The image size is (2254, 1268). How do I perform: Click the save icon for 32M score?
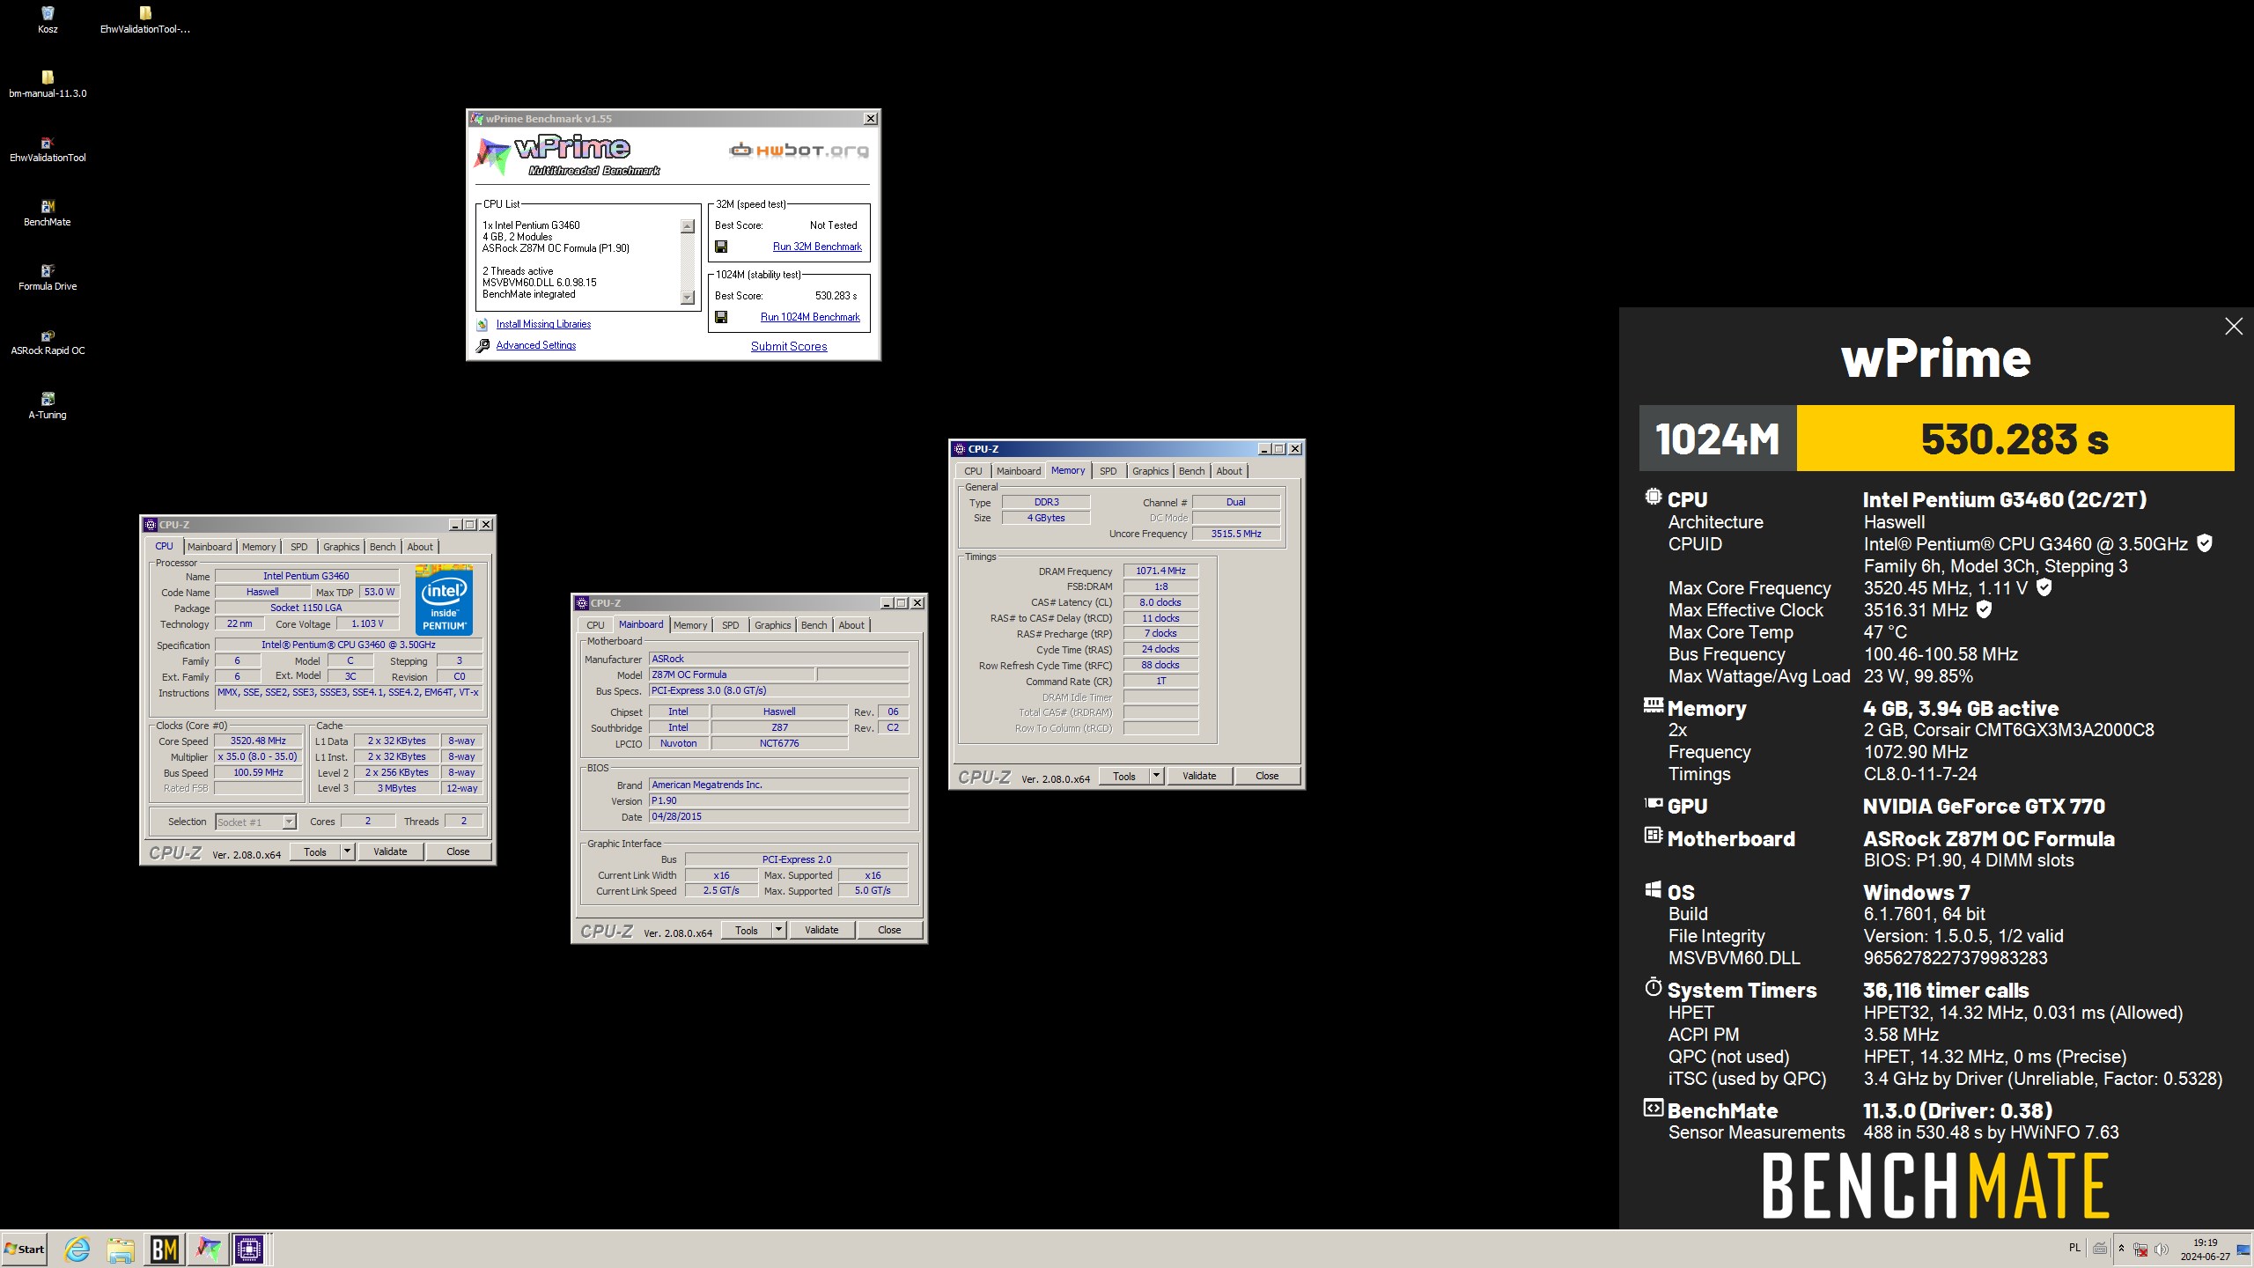click(721, 247)
